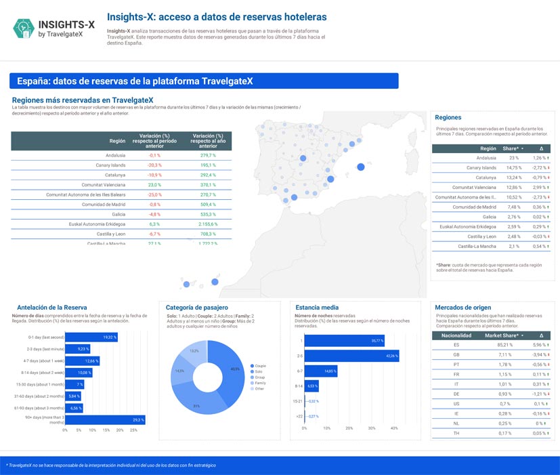The height and width of the screenshot is (475, 560).
Task: Toggle the Couple legend entry
Action: pos(258,366)
